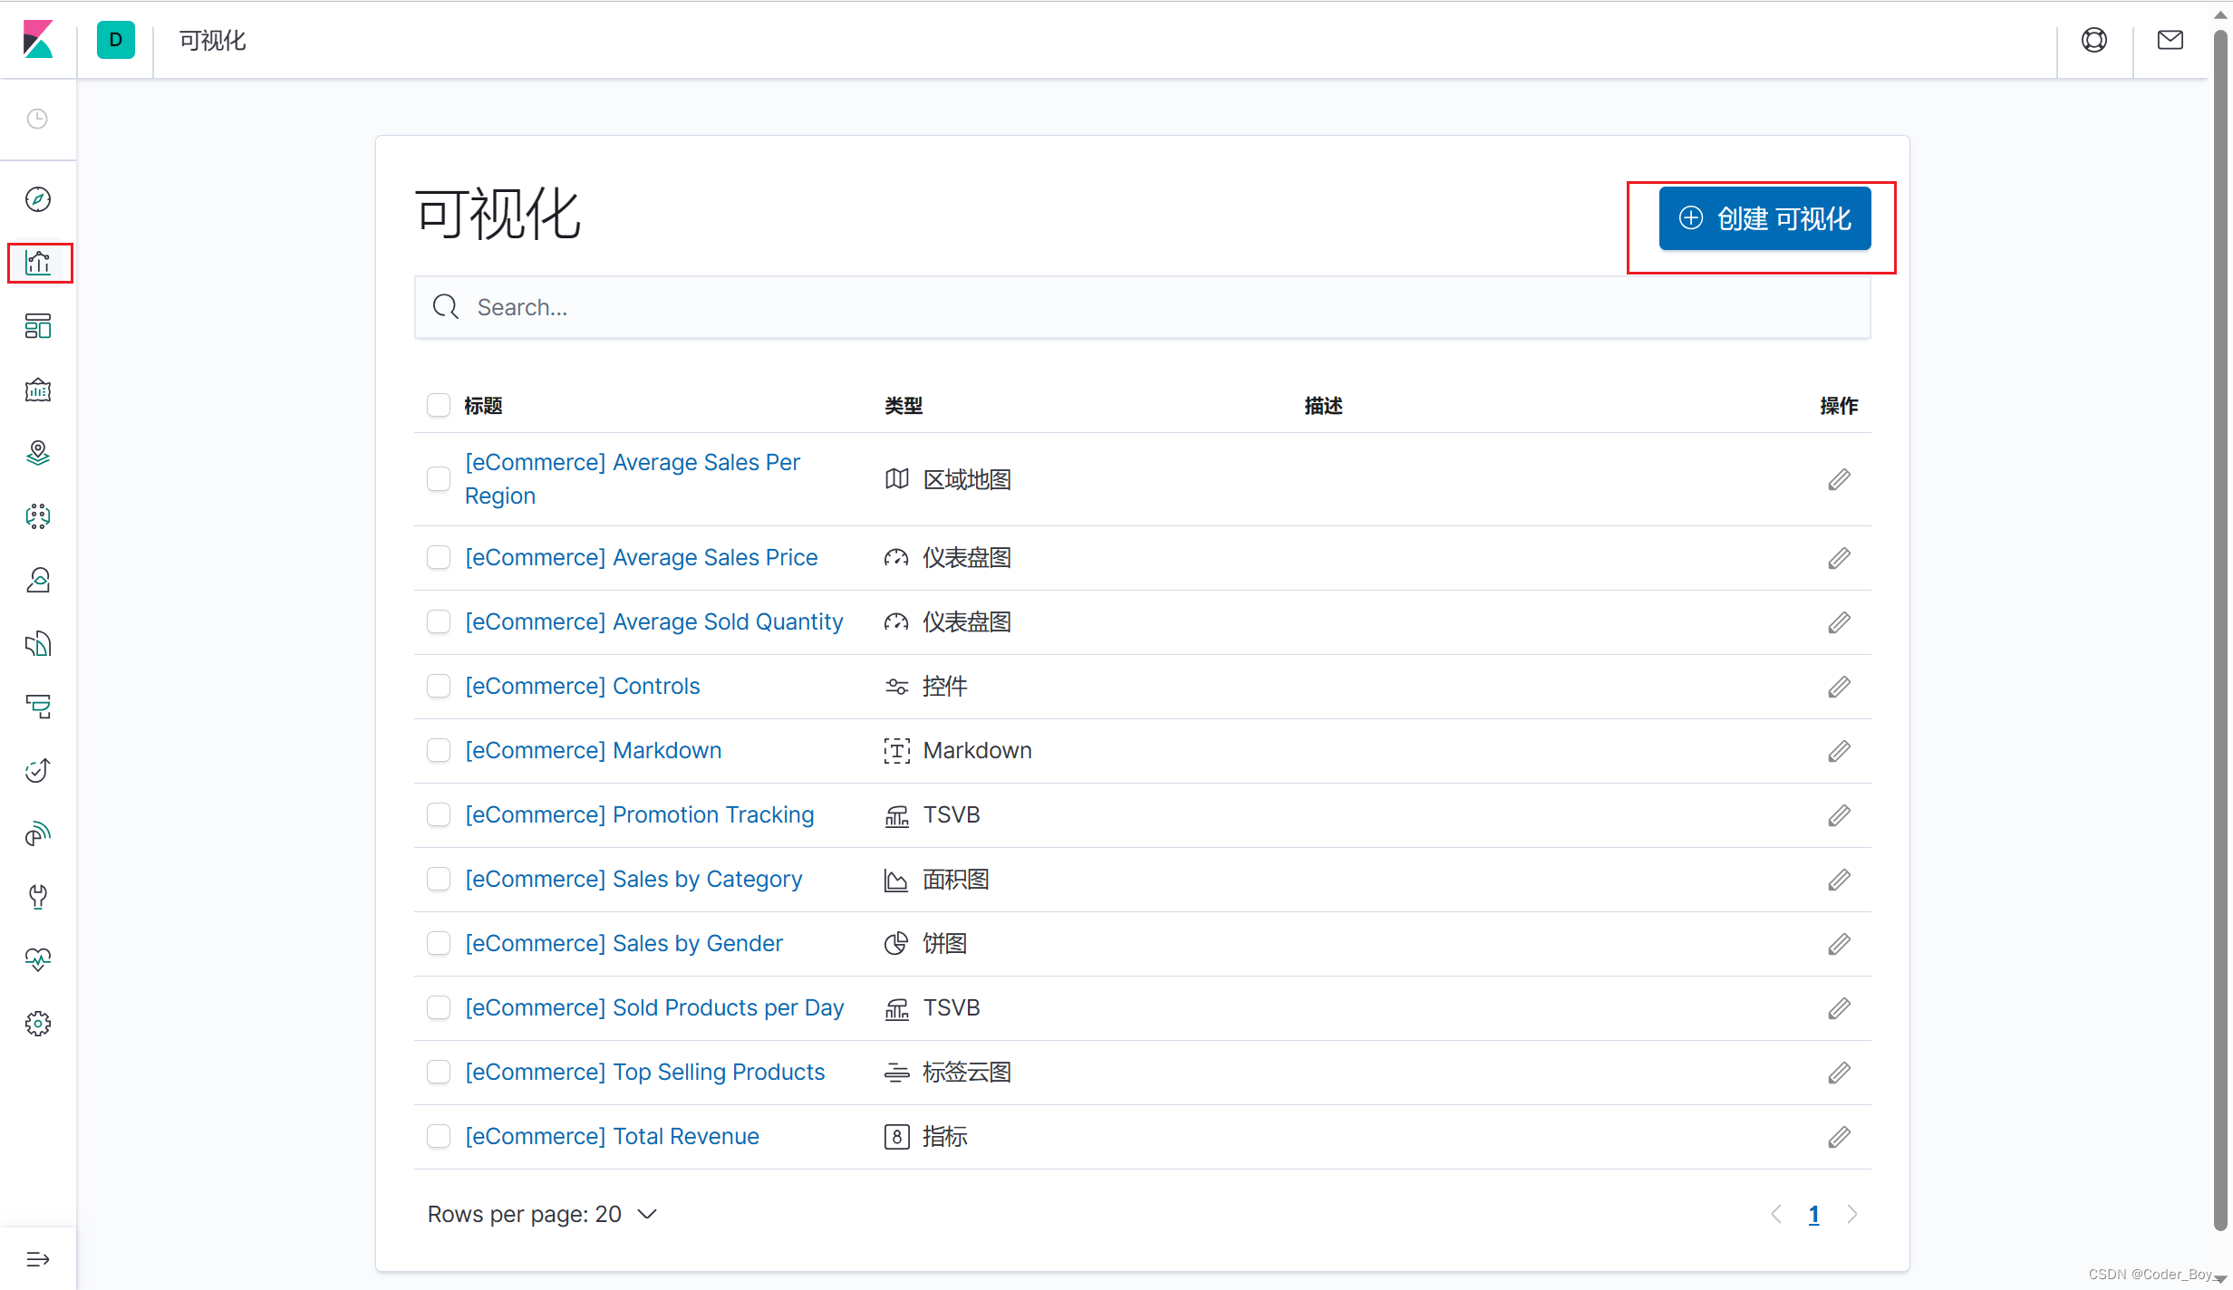Go to the next page with the right chevron
Viewport: 2233px width, 1290px height.
pyautogui.click(x=1851, y=1214)
